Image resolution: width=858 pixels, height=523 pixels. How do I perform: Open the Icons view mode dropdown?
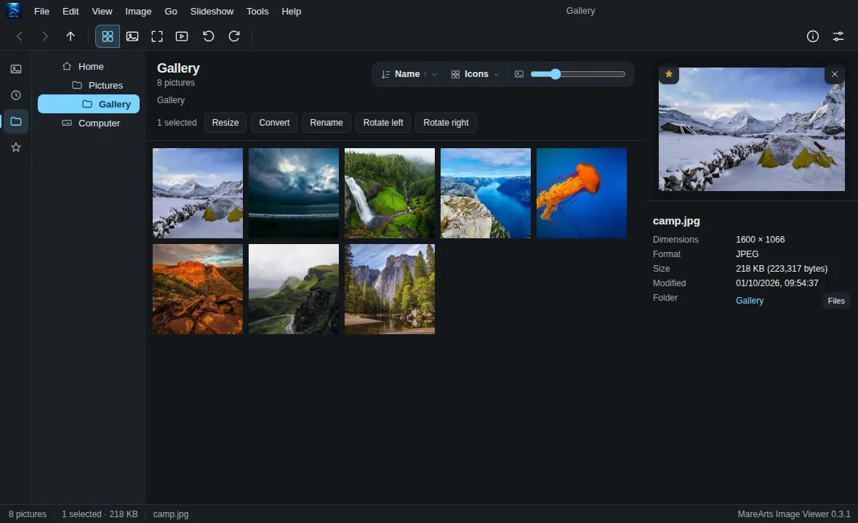pos(474,74)
